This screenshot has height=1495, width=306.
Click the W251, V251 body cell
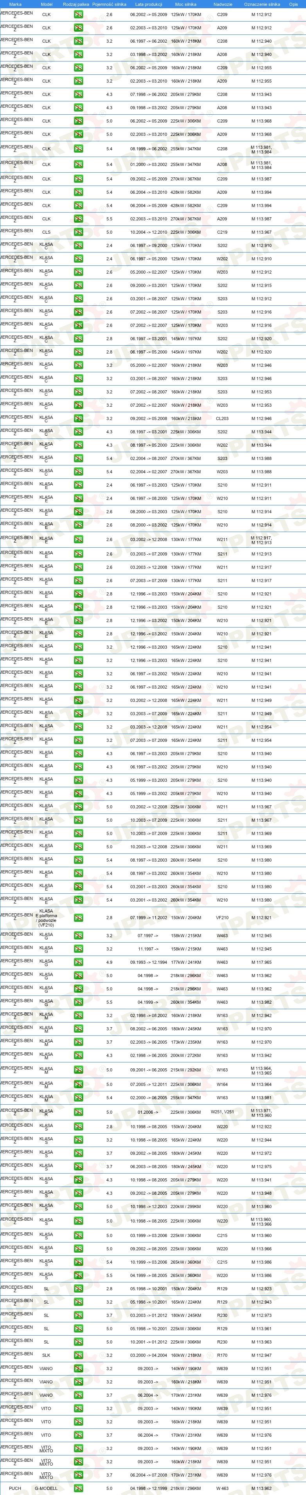pyautogui.click(x=222, y=1112)
